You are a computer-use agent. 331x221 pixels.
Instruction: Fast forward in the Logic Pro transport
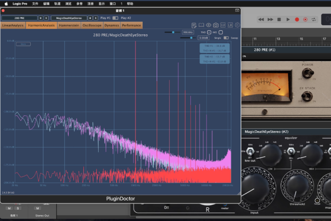[x=270, y=19]
